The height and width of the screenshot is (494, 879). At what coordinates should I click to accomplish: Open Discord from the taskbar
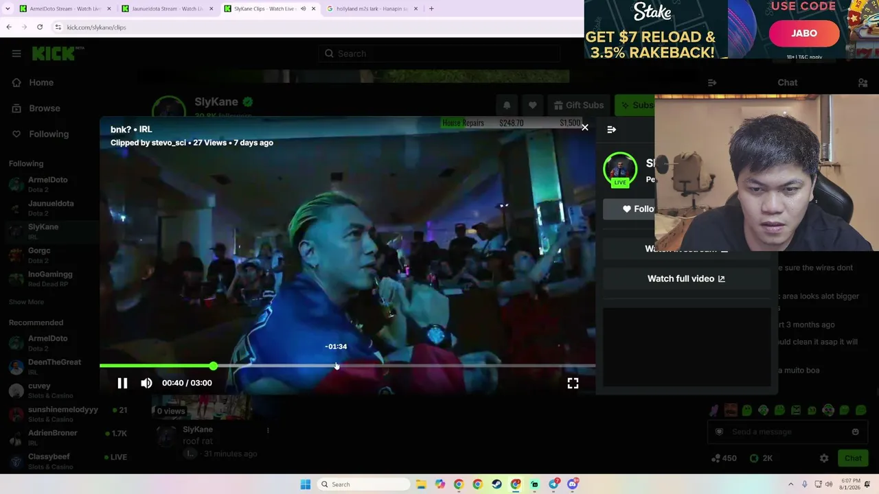573,484
